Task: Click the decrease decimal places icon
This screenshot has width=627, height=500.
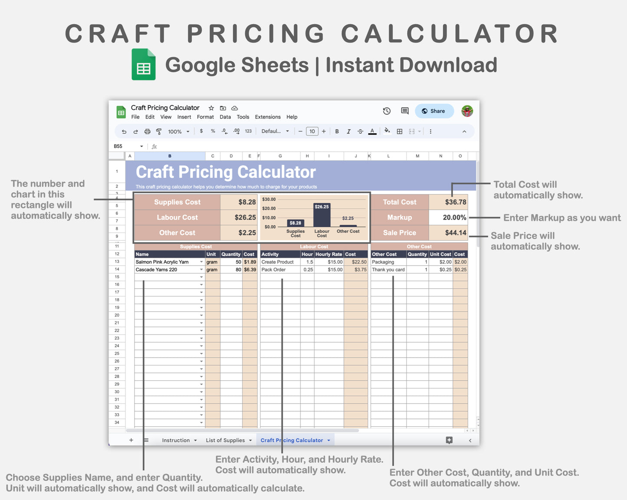Action: tap(224, 131)
